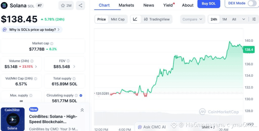Collapse the CoinBites panel with double chevron
The image size is (259, 131).
click(x=82, y=110)
